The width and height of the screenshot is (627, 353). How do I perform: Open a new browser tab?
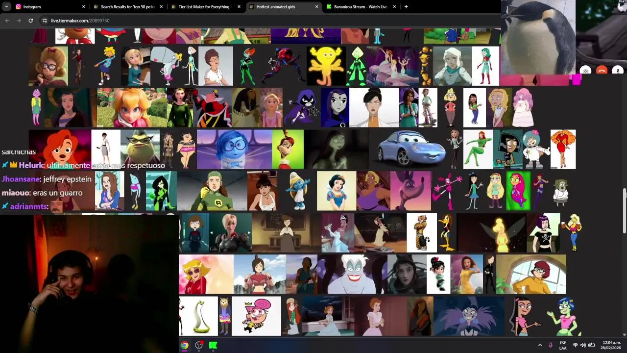(406, 7)
